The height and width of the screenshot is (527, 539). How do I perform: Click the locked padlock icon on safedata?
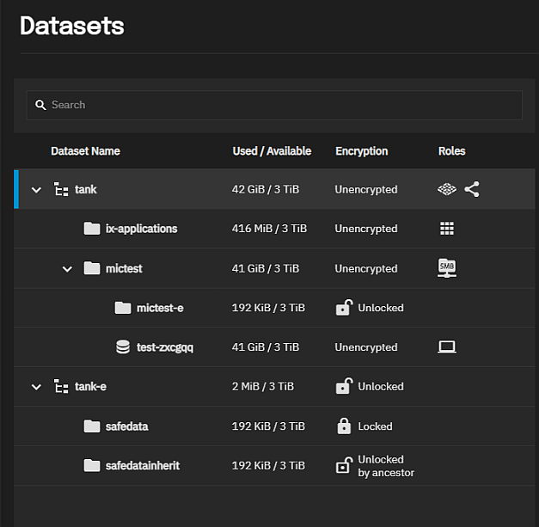pos(344,426)
